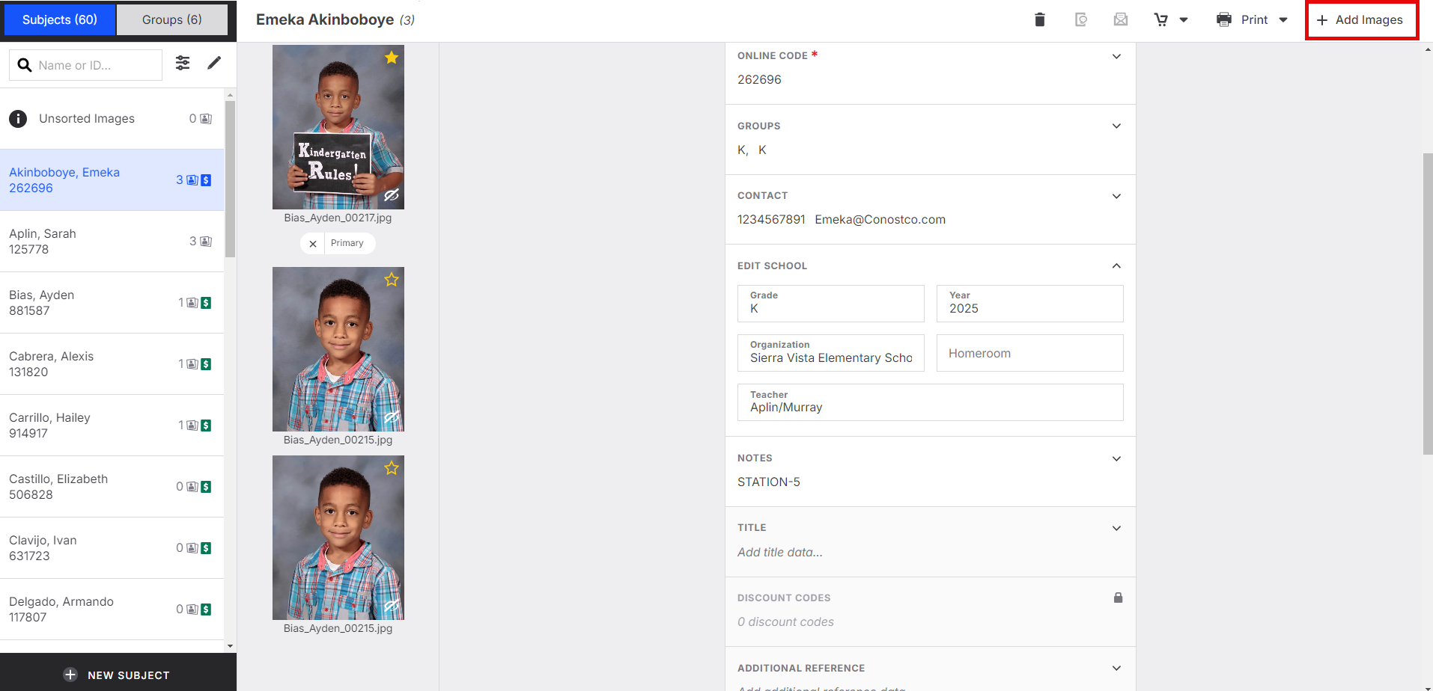Click the dollar icon for Castillo, Elizabeth
The image size is (1433, 691).
point(206,487)
